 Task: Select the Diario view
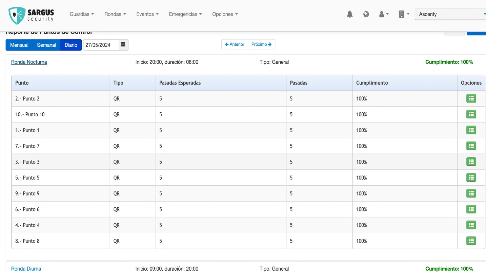click(71, 45)
